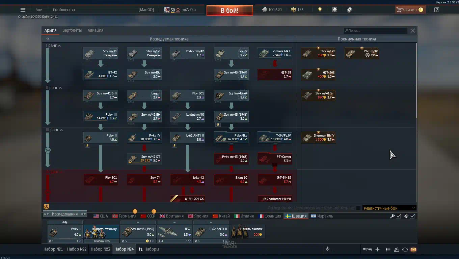Viewport: 459px width, 259px height.
Task: Select Lvtdgb m/40 vehicle card
Action: (x=188, y=117)
